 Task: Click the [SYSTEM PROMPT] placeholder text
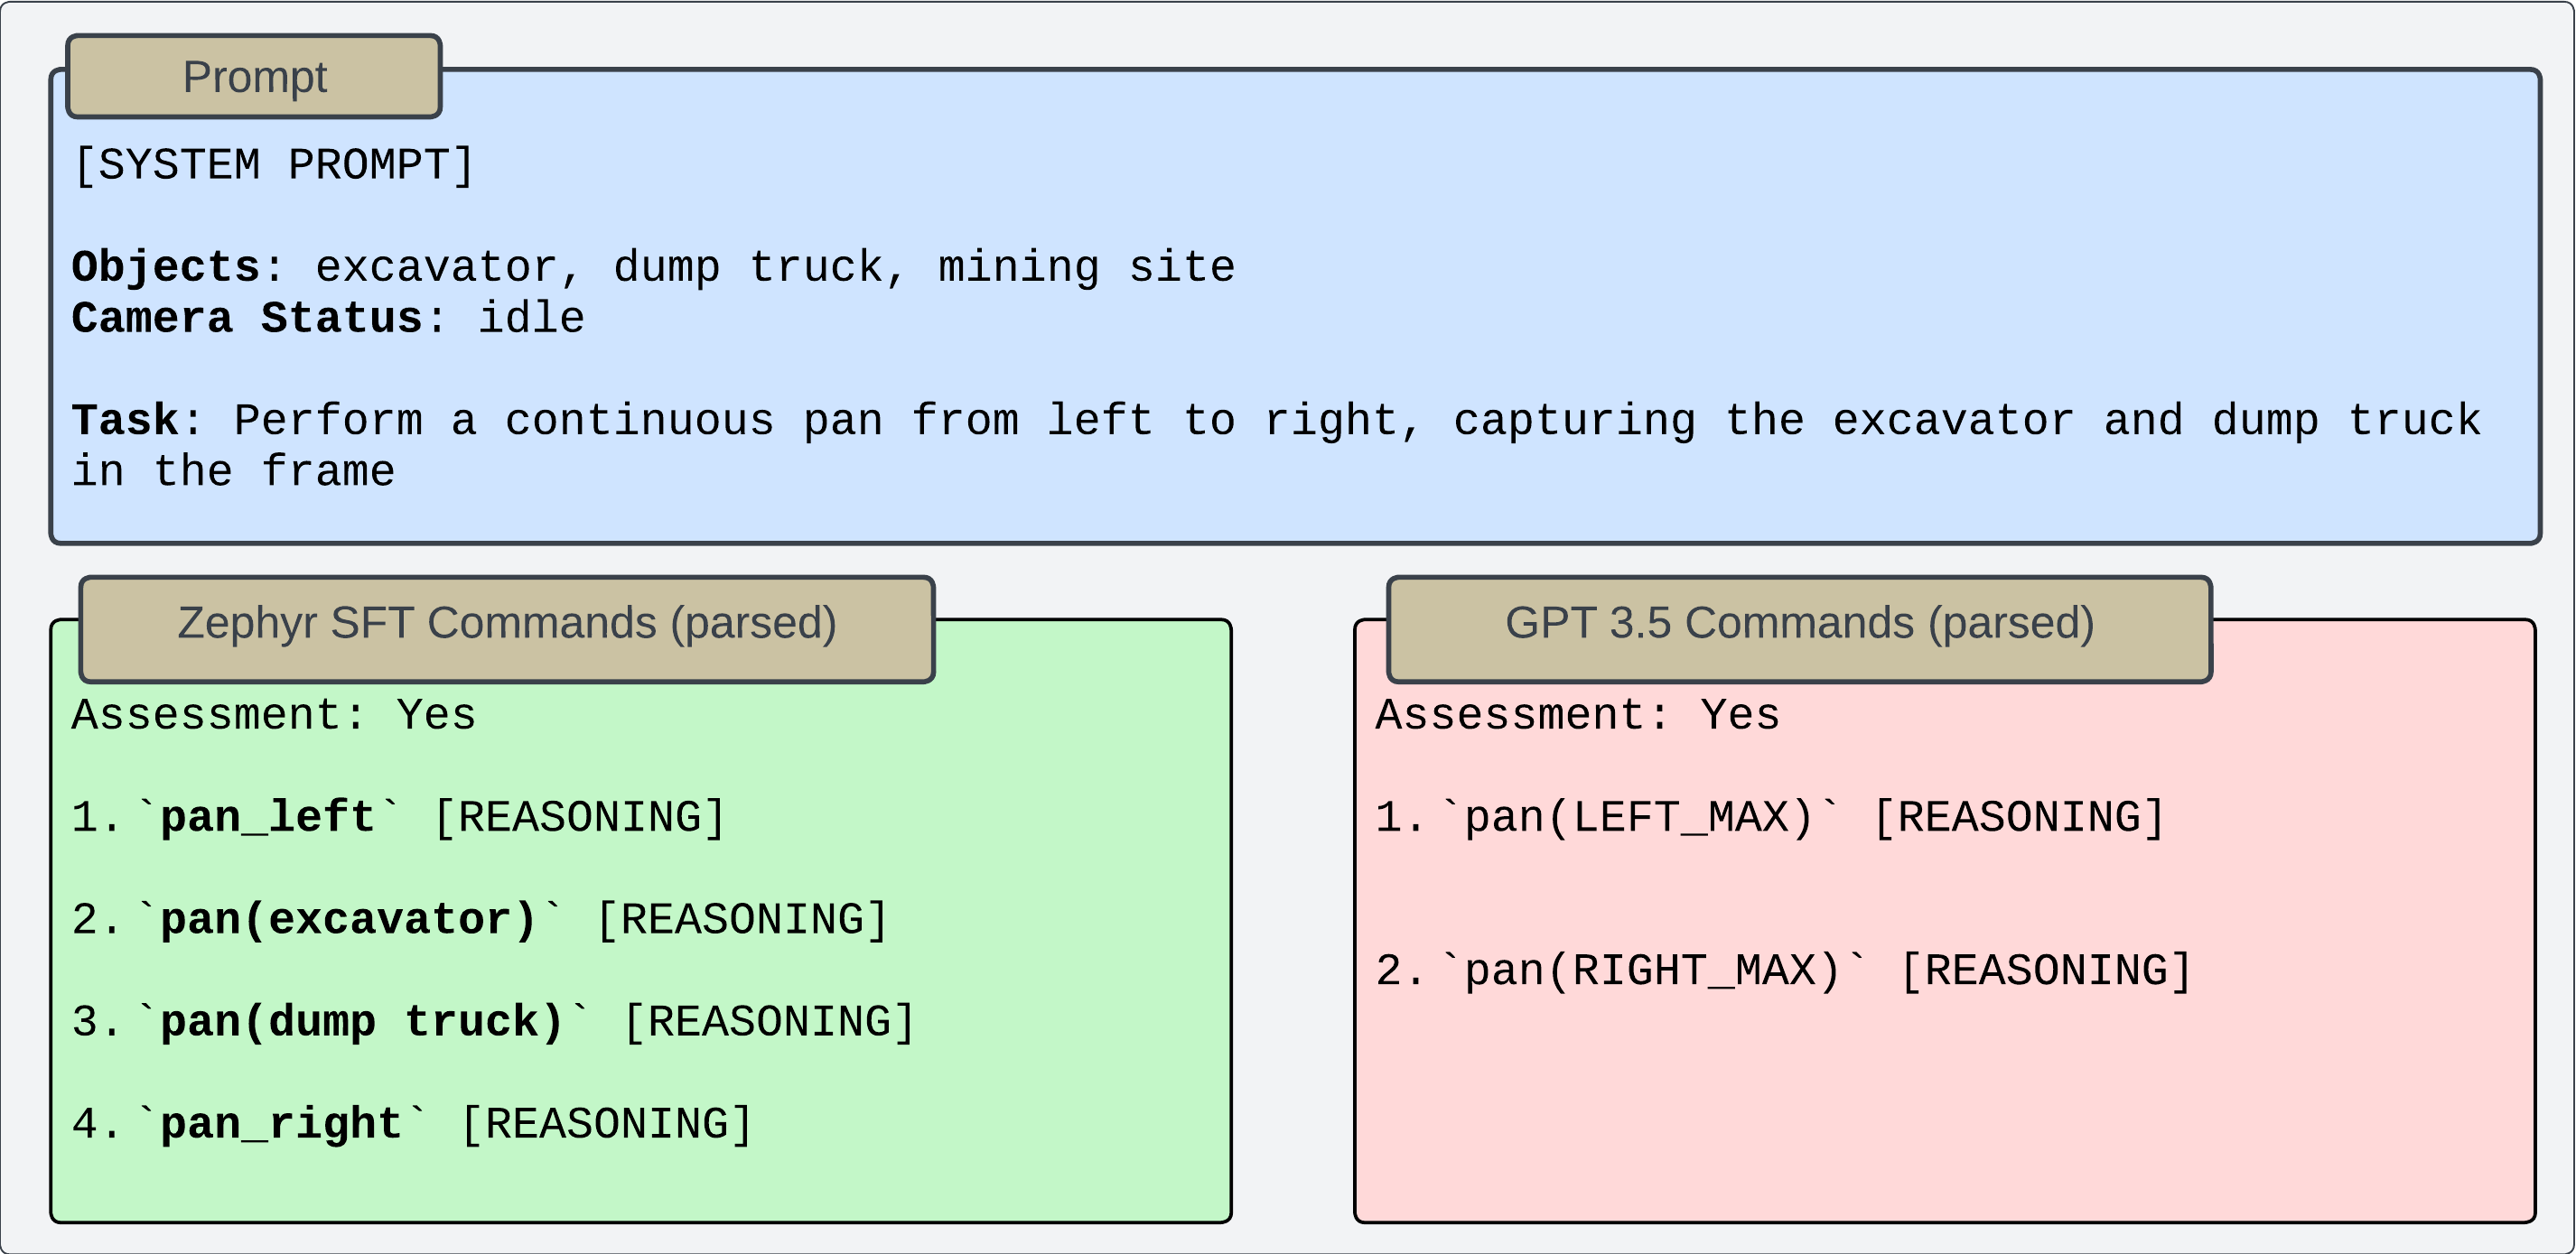click(x=274, y=166)
